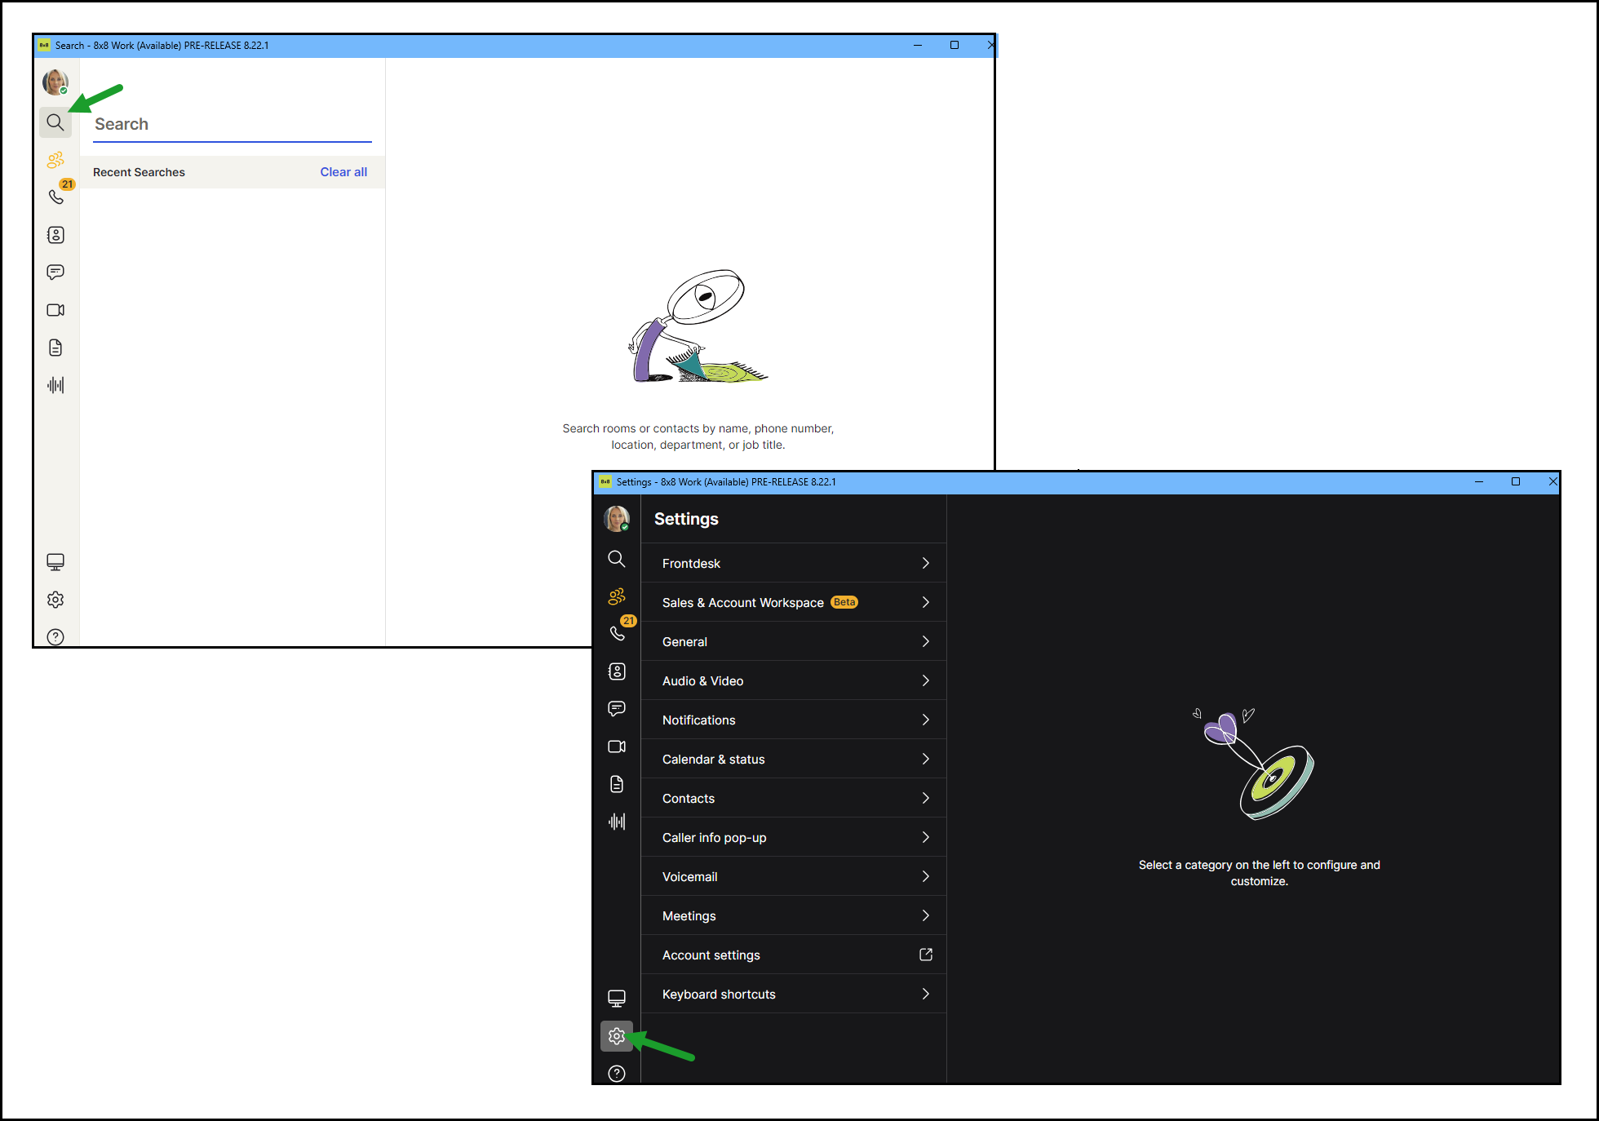
Task: Open Account settings external link icon
Action: pyautogui.click(x=926, y=955)
